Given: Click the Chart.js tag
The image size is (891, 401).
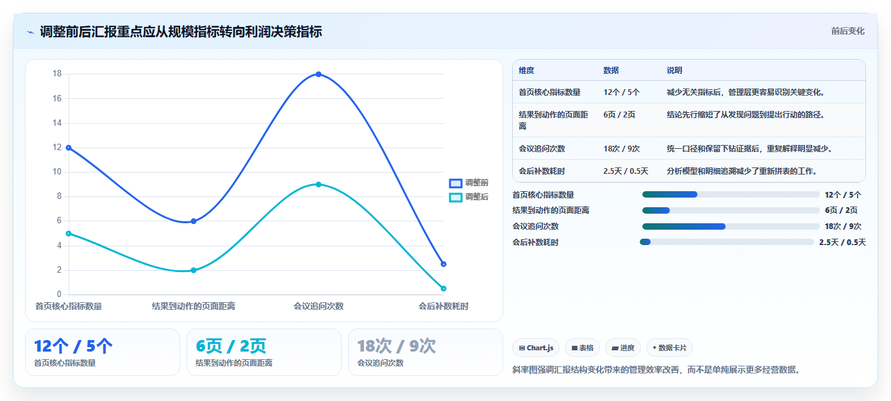Looking at the screenshot, I should point(536,348).
